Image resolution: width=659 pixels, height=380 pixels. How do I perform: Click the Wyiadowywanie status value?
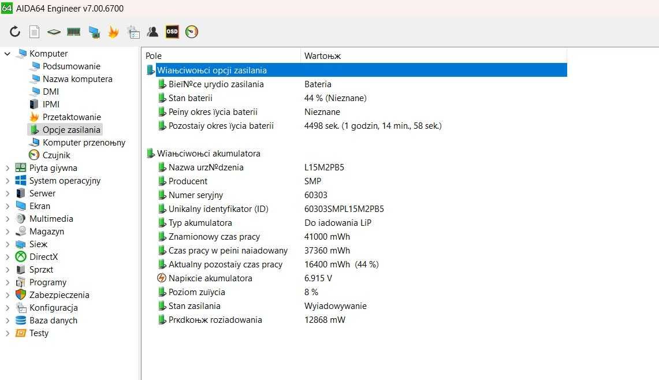coord(336,306)
